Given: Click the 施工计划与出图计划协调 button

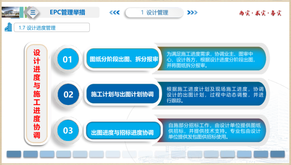Looking at the screenshot, I should point(123,94).
